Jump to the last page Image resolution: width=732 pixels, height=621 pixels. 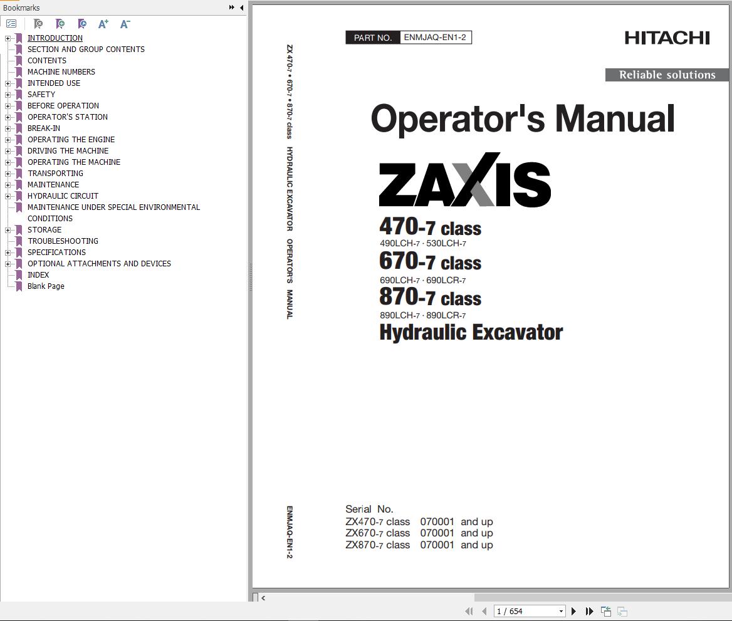coord(589,611)
